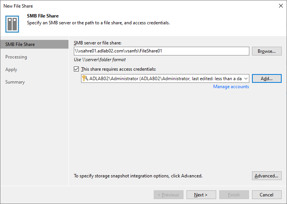
Task: Click the greyed-out Finish button
Action: click(x=234, y=195)
